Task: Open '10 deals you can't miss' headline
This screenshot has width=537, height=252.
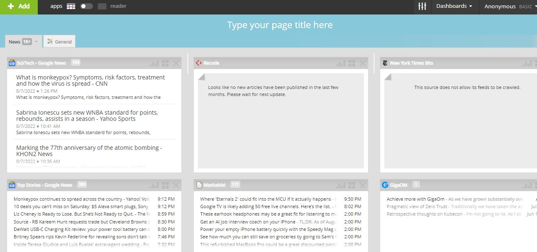Action: coord(82,206)
